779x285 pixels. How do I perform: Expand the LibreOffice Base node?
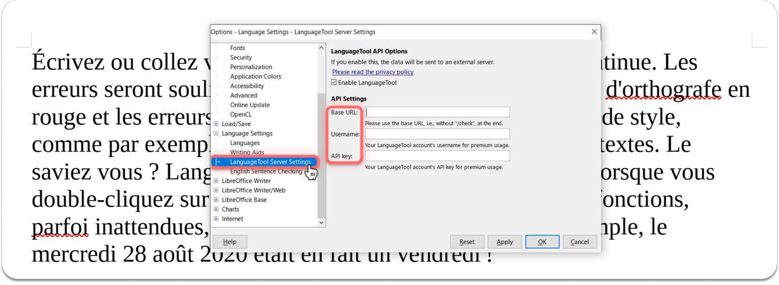click(x=216, y=200)
